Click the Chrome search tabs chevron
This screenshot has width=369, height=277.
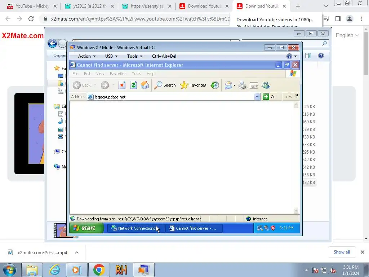click(x=326, y=6)
